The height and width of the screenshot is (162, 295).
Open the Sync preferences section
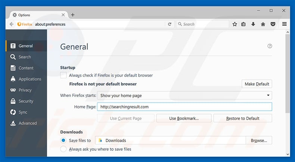[27, 112]
